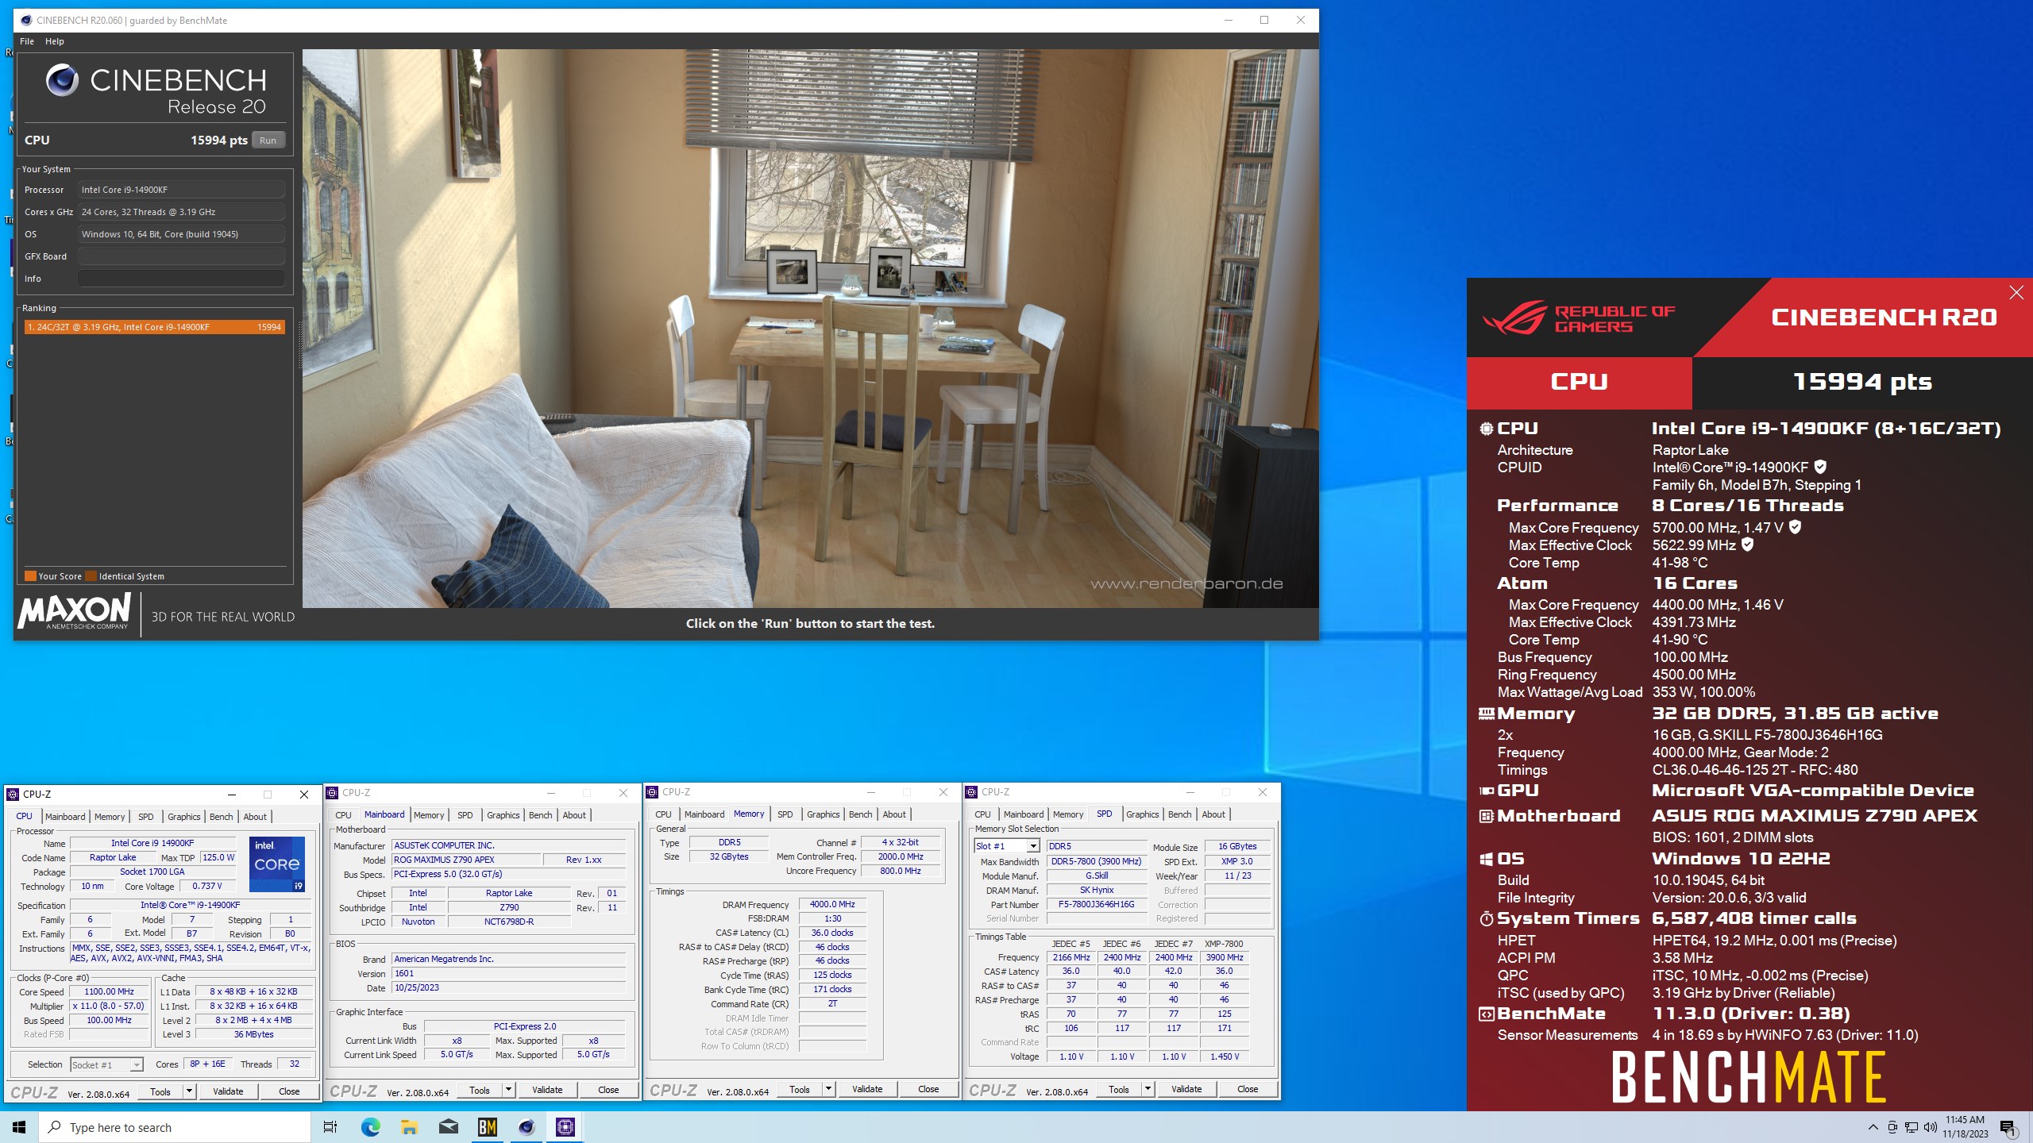Screen dimensions: 2033x1143
Task: Click the Windows OS icon in BenchMate panel
Action: pyautogui.click(x=1486, y=859)
